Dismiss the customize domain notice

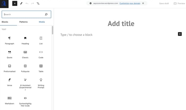tap(143, 3)
